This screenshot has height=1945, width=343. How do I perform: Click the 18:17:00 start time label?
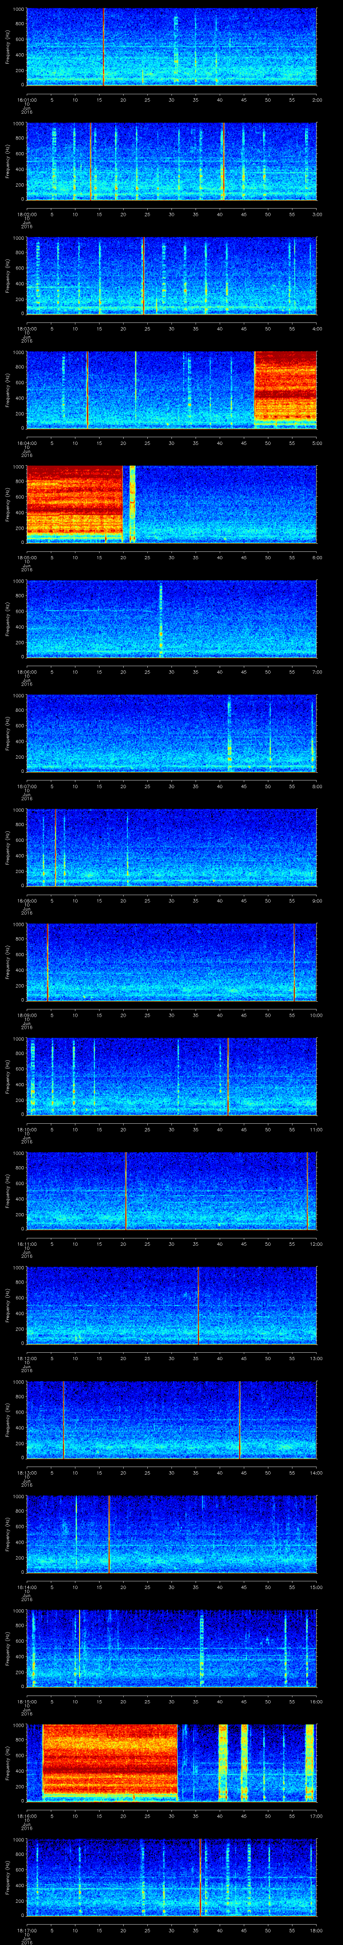coord(26,1930)
